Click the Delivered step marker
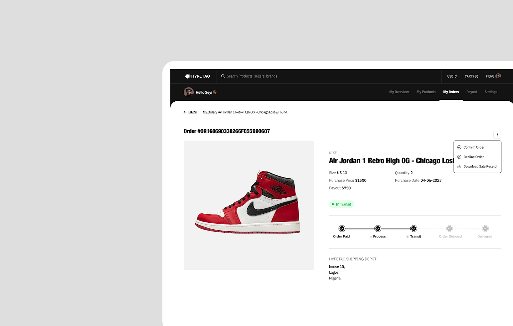 (485, 229)
